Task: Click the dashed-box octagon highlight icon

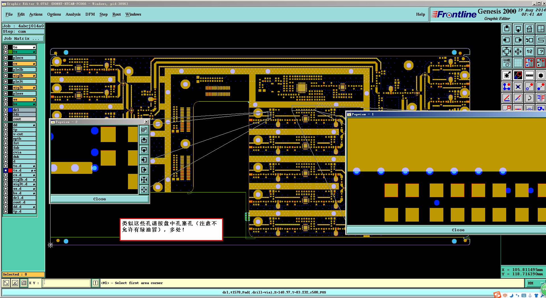Action: (541, 75)
